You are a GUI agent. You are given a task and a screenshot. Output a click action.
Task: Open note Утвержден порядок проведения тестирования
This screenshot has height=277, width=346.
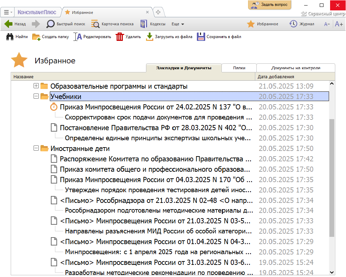click(158, 190)
